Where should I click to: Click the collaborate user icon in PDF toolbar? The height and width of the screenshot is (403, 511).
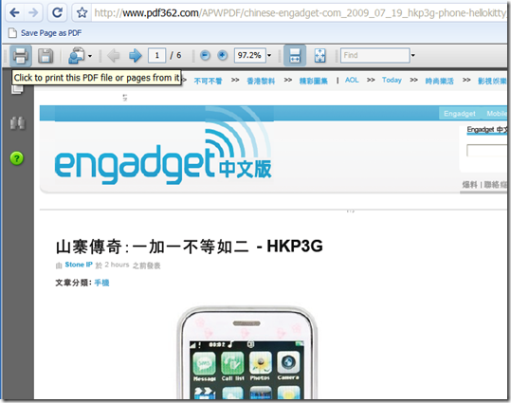coord(77,55)
